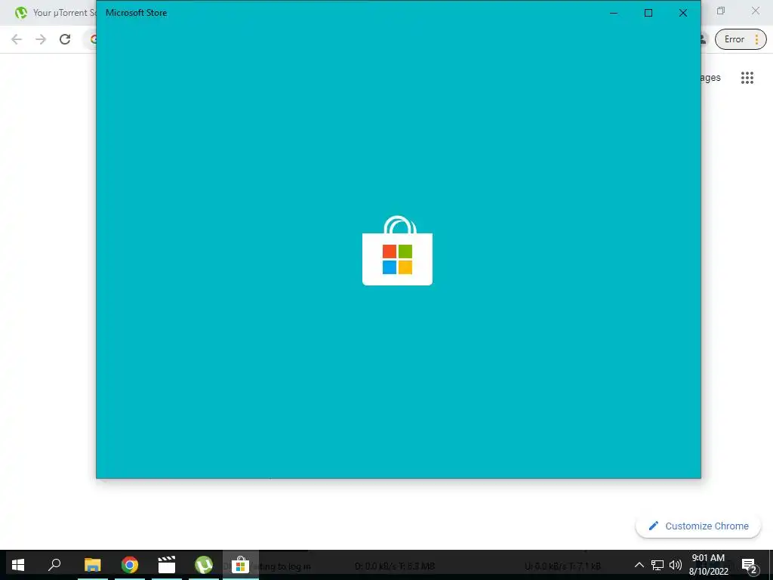This screenshot has width=773, height=580.
Task: Show hidden system tray icons
Action: pos(639,565)
